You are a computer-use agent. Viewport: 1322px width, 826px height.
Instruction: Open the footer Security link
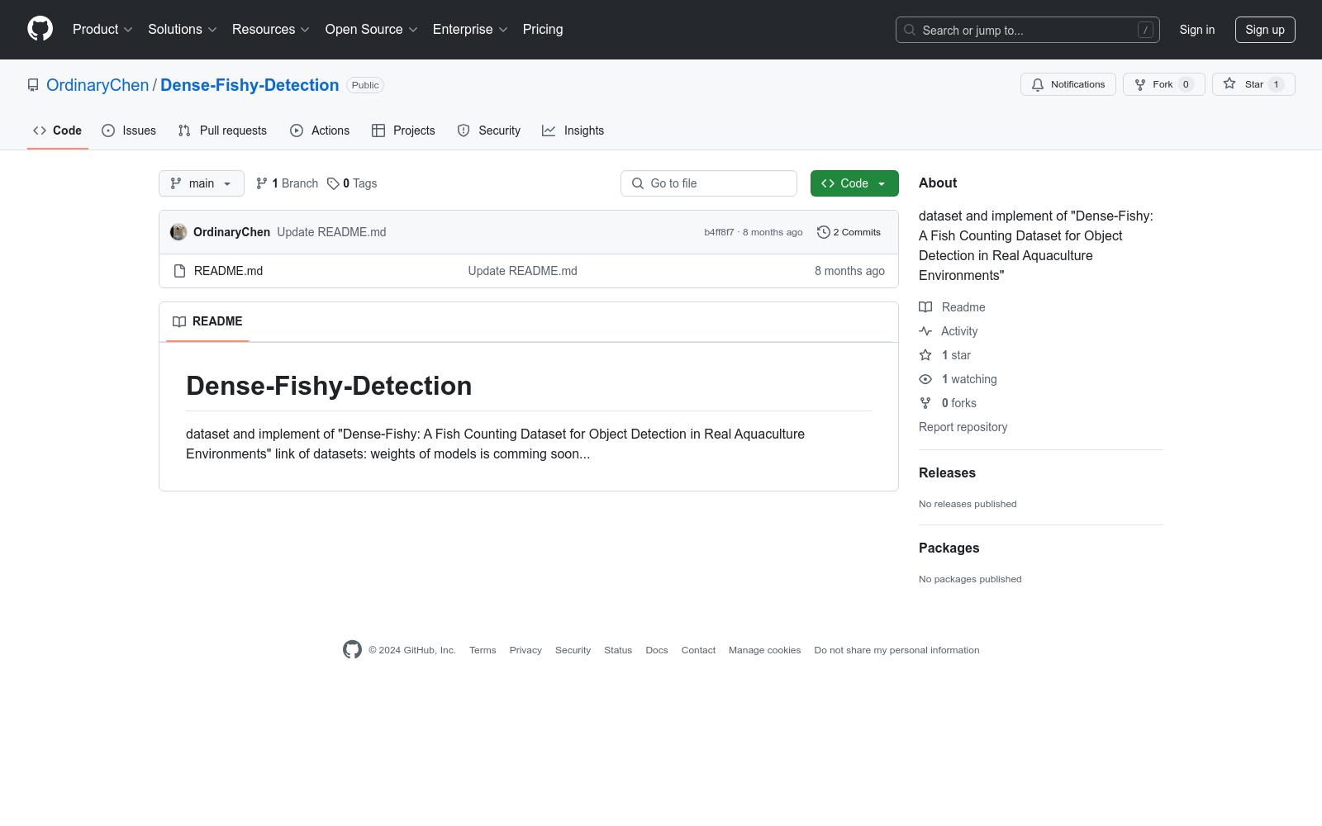coord(573,650)
